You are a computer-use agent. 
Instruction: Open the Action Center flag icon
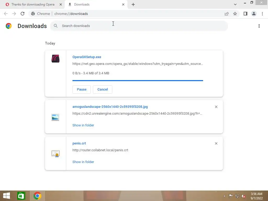coord(231,196)
